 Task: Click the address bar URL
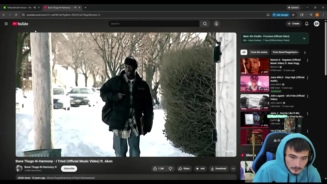[63, 15]
